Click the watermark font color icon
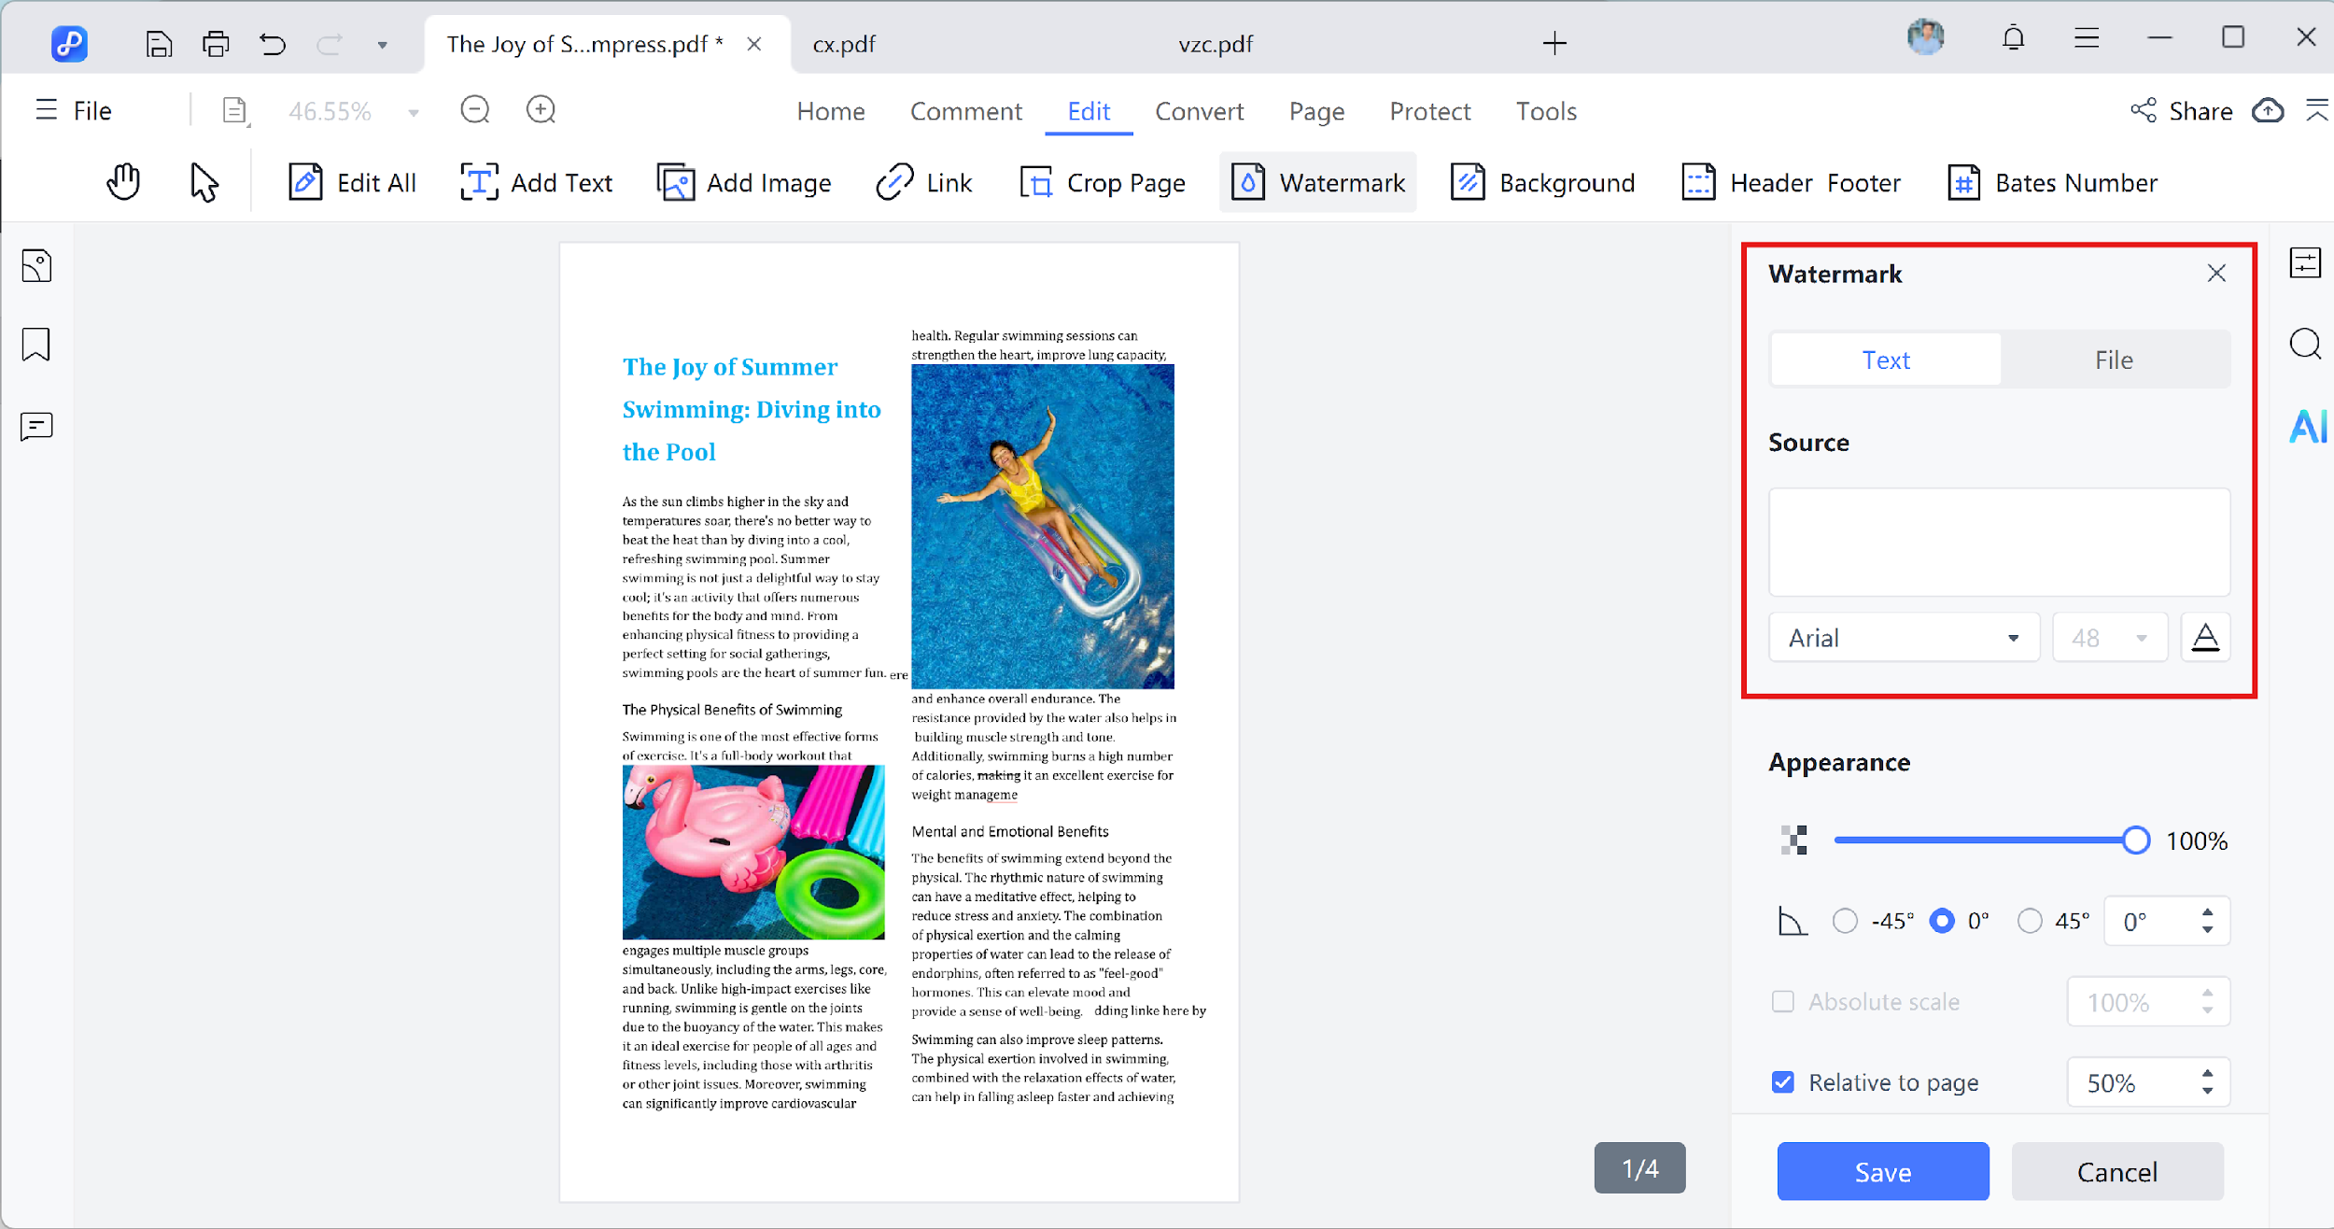 (2205, 638)
